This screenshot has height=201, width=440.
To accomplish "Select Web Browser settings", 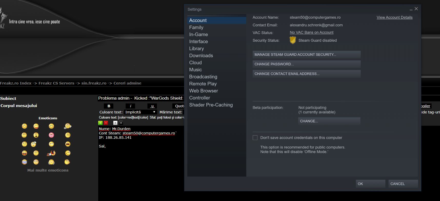I will pyautogui.click(x=217, y=91).
